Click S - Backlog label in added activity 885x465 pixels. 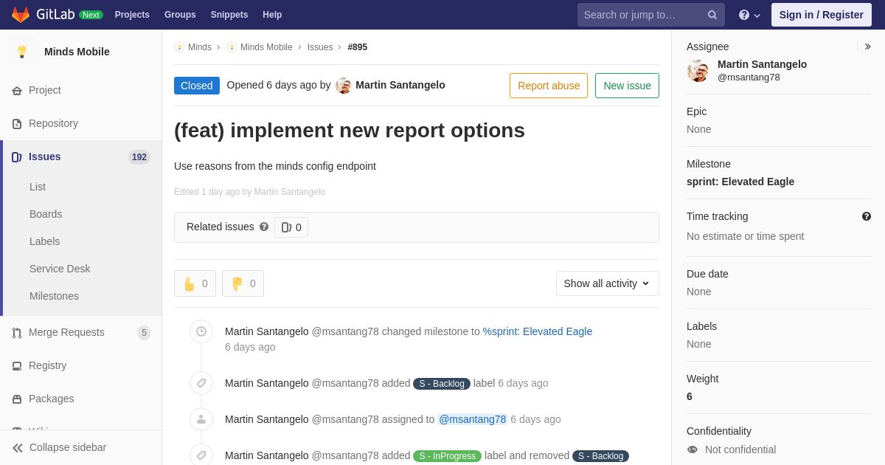(442, 384)
